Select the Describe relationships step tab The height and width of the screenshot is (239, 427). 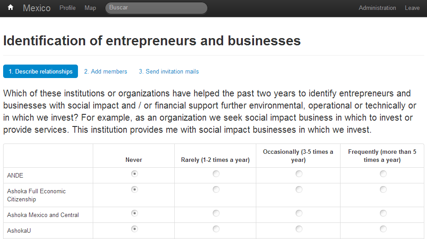(41, 71)
